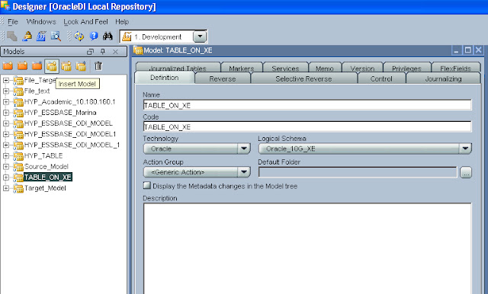488x294 pixels.
Task: Expand the HYP_ESSBASE_ODI_MODEL_1 node
Action: click(5, 145)
